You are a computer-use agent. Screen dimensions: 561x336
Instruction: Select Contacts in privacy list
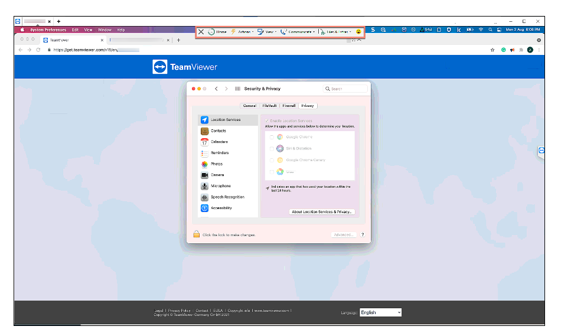tap(228, 131)
